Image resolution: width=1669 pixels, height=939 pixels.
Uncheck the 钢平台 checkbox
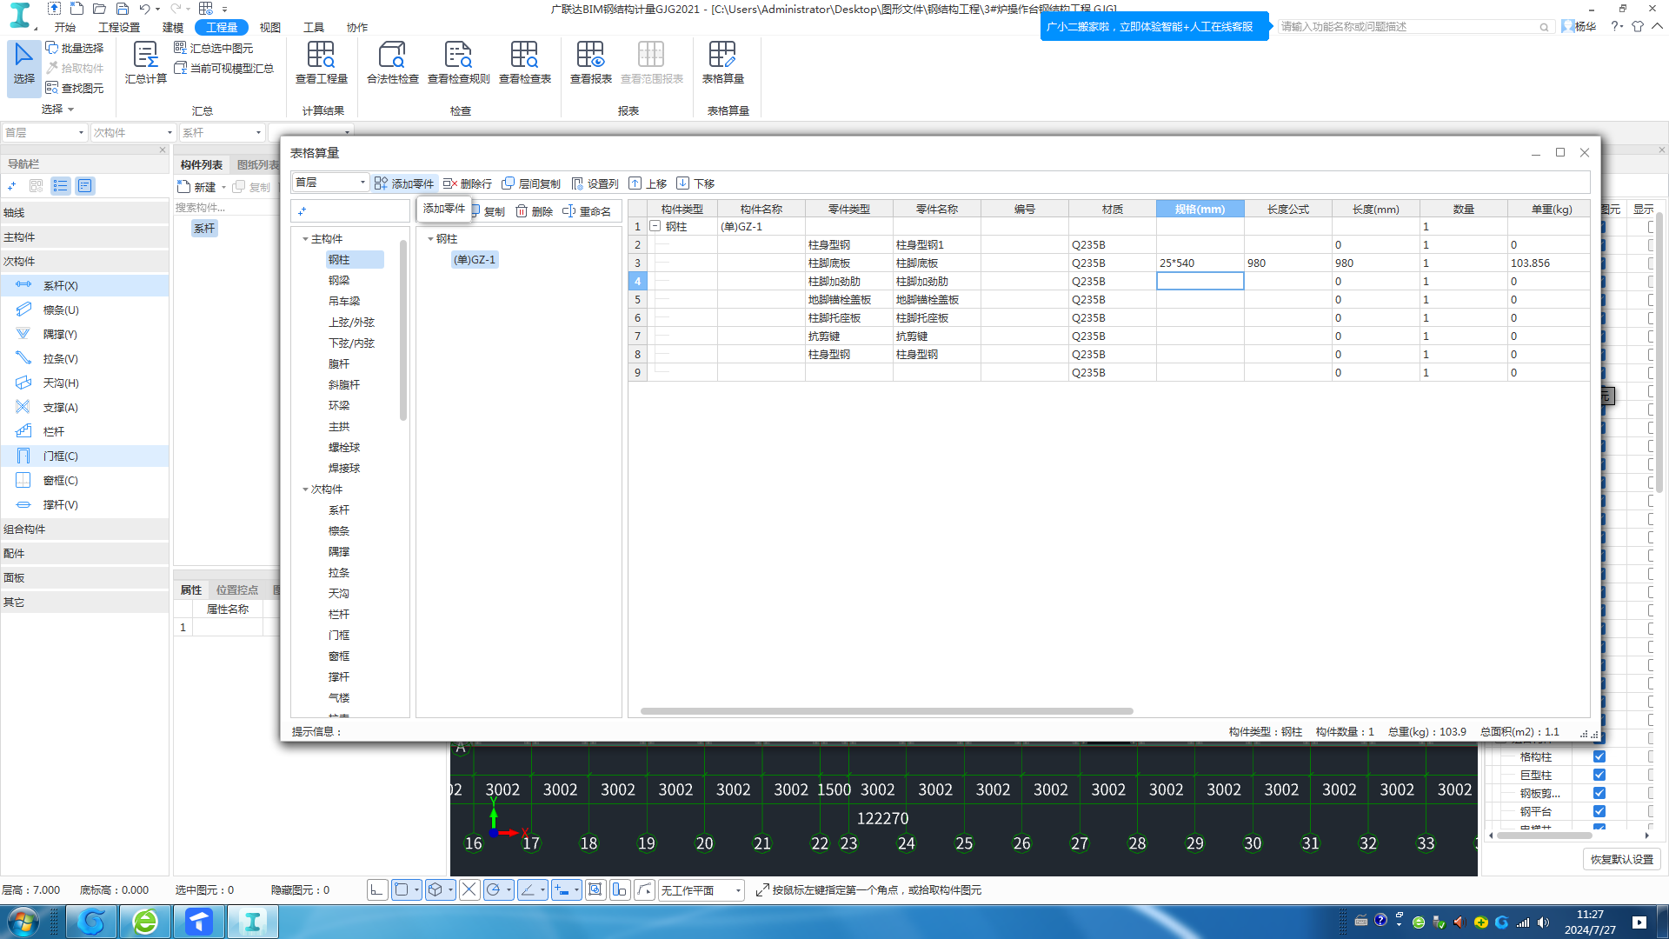pos(1599,811)
